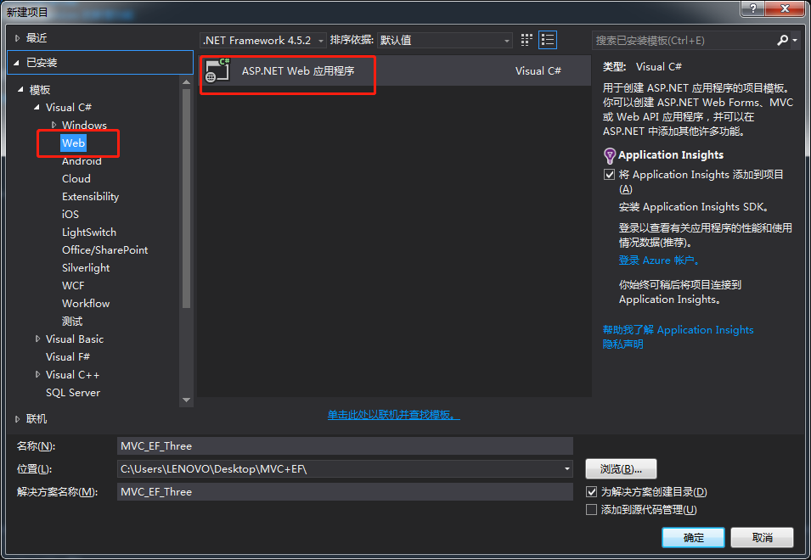Toggle adding Application Insights to project
The height and width of the screenshot is (560, 811).
pyautogui.click(x=609, y=175)
